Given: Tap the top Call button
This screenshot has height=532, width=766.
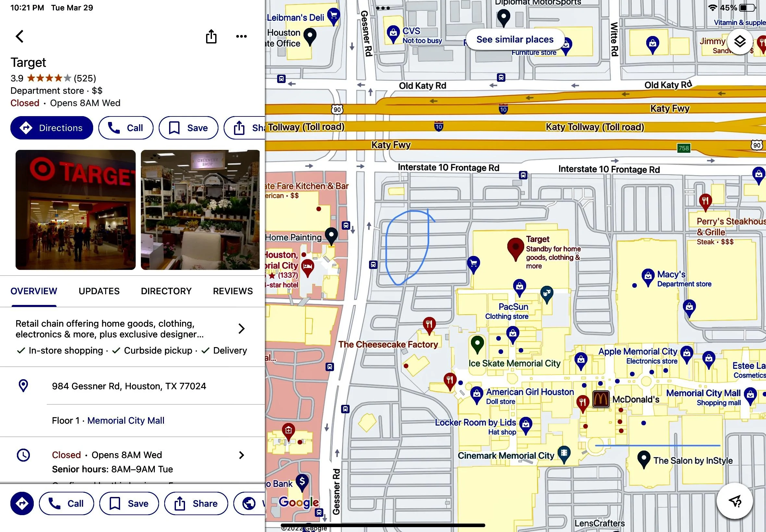Looking at the screenshot, I should click(126, 128).
